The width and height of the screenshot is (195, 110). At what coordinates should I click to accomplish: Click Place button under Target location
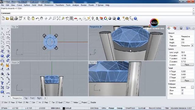187,81
